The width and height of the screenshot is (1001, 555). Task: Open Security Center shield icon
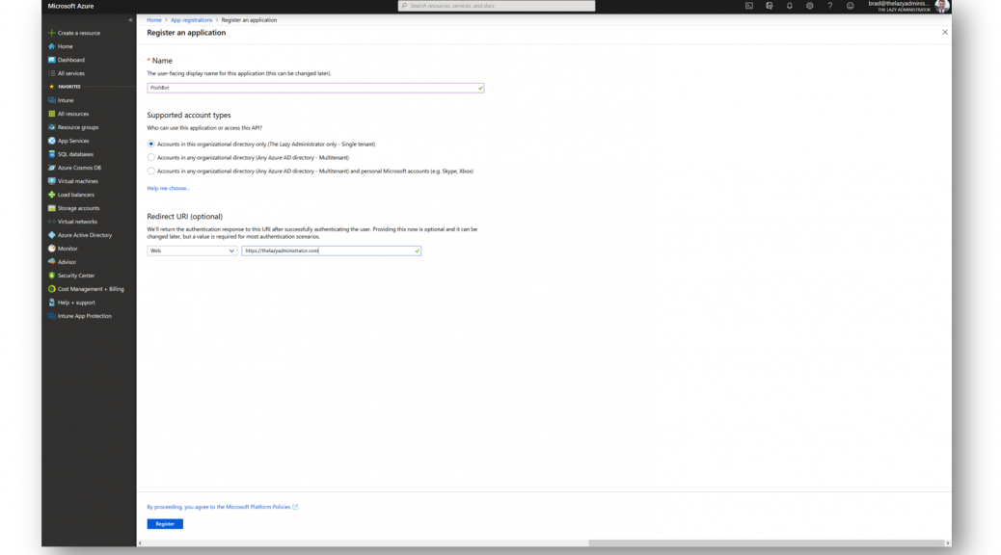[52, 276]
